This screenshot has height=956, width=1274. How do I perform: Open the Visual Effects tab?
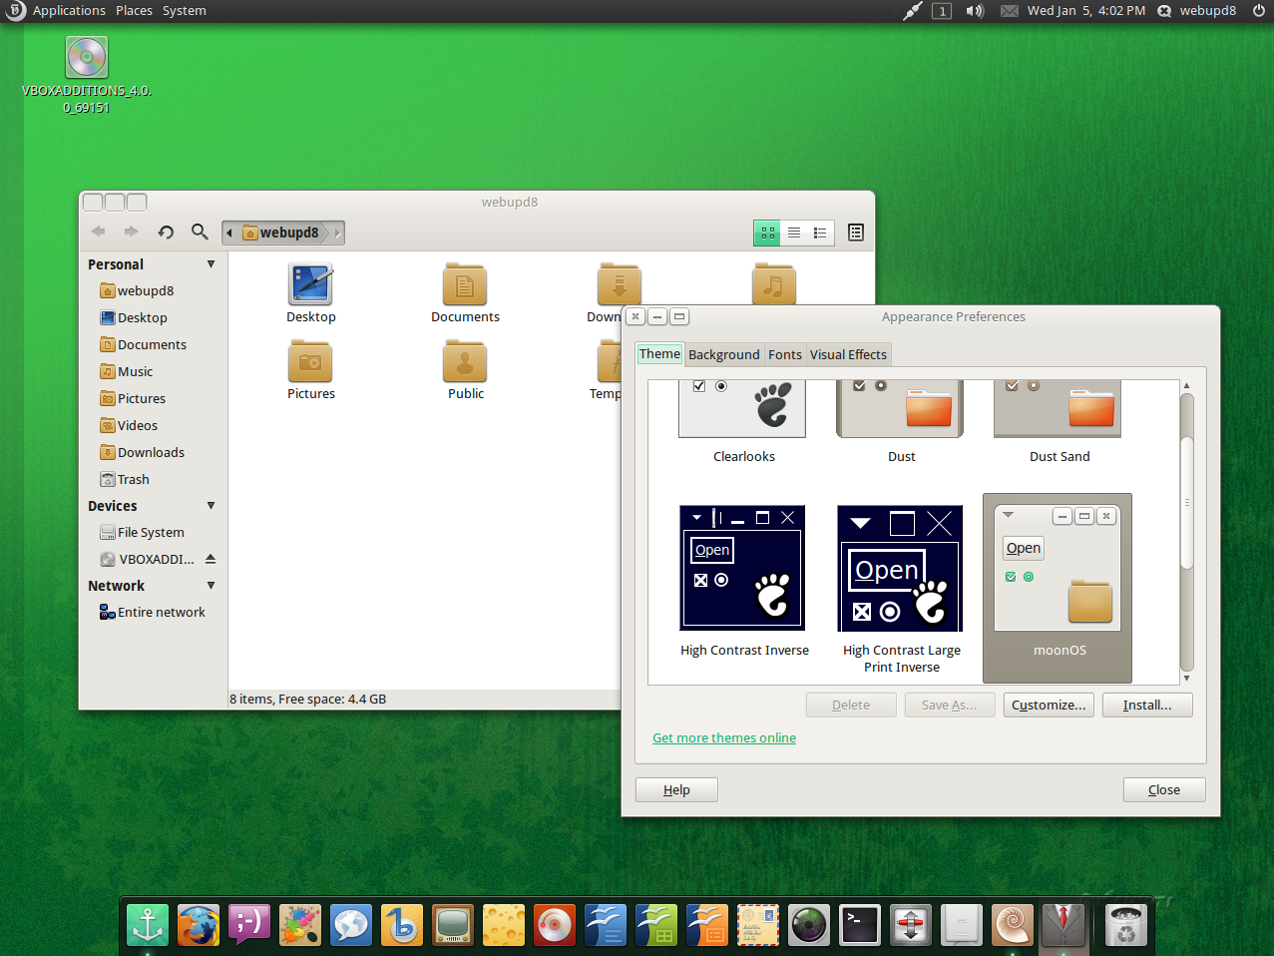[848, 354]
